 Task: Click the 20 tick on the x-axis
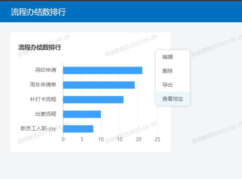pyautogui.click(x=139, y=139)
